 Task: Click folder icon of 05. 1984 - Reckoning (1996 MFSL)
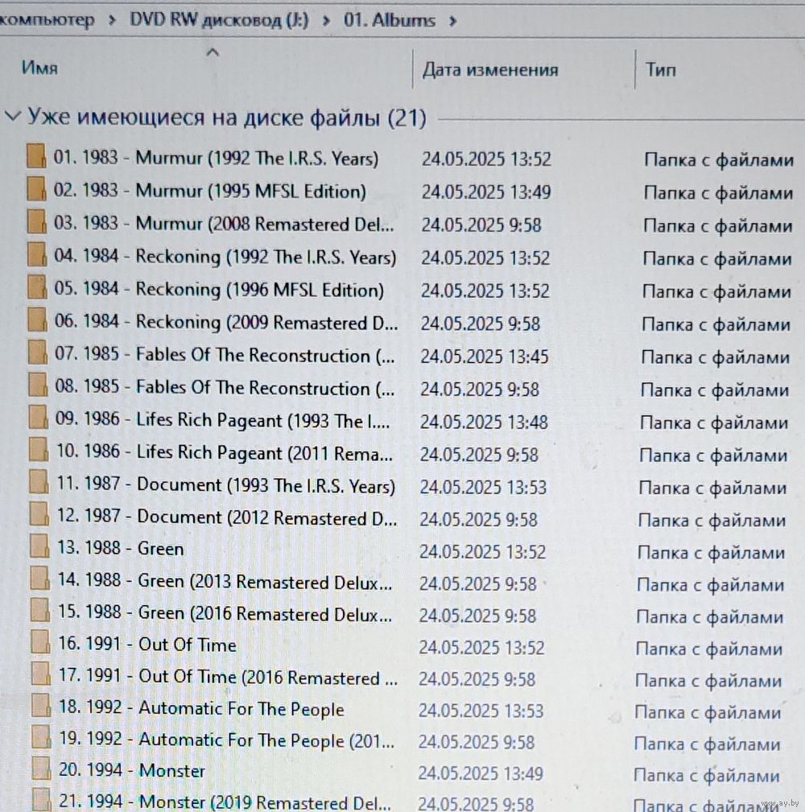pyautogui.click(x=37, y=286)
